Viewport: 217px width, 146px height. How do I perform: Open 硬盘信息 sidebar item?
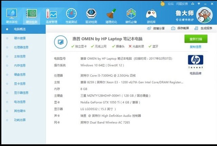pyautogui.click(x=20, y=75)
